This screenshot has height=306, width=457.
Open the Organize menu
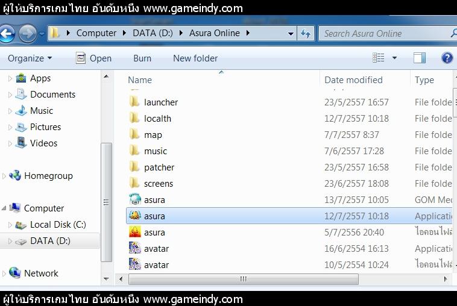30,58
